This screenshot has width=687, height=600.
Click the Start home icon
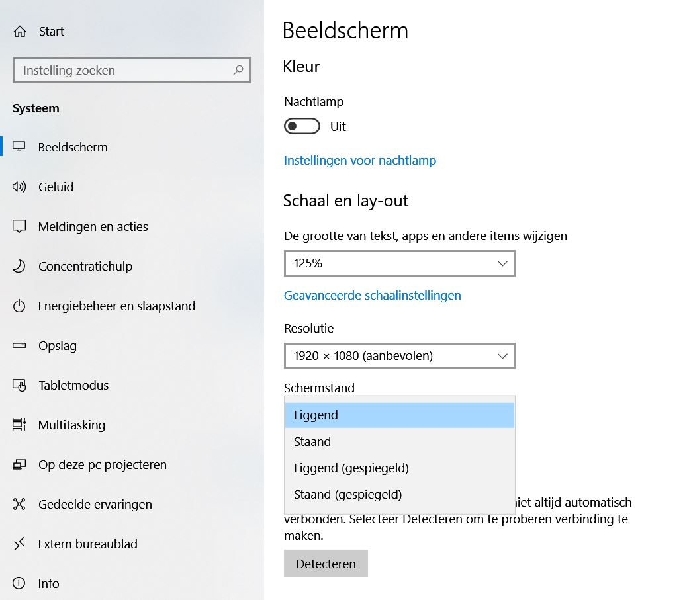(20, 32)
